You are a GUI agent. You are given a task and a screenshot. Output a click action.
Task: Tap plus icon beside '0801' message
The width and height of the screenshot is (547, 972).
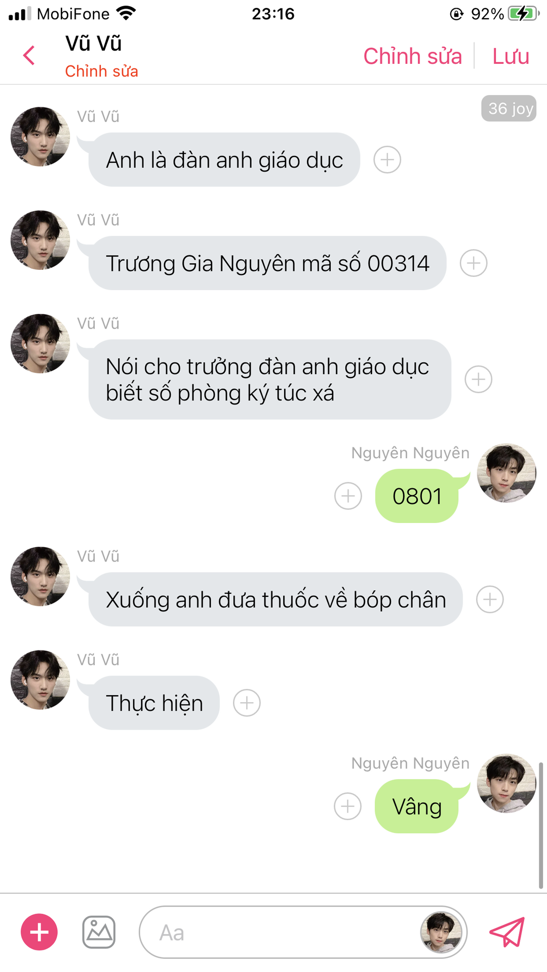pyautogui.click(x=348, y=496)
